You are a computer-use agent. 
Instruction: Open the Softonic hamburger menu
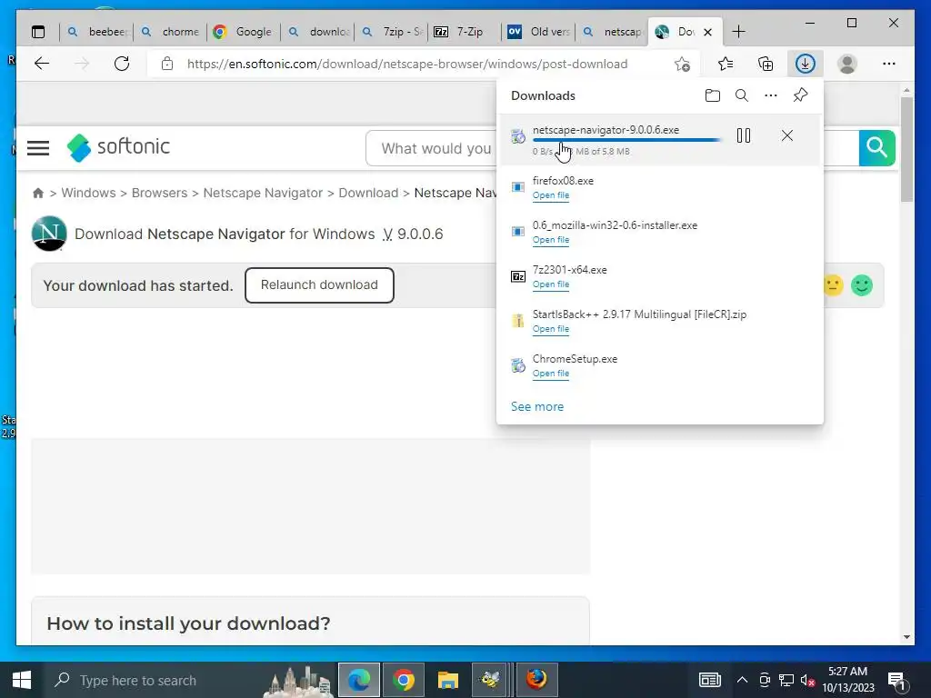38,147
